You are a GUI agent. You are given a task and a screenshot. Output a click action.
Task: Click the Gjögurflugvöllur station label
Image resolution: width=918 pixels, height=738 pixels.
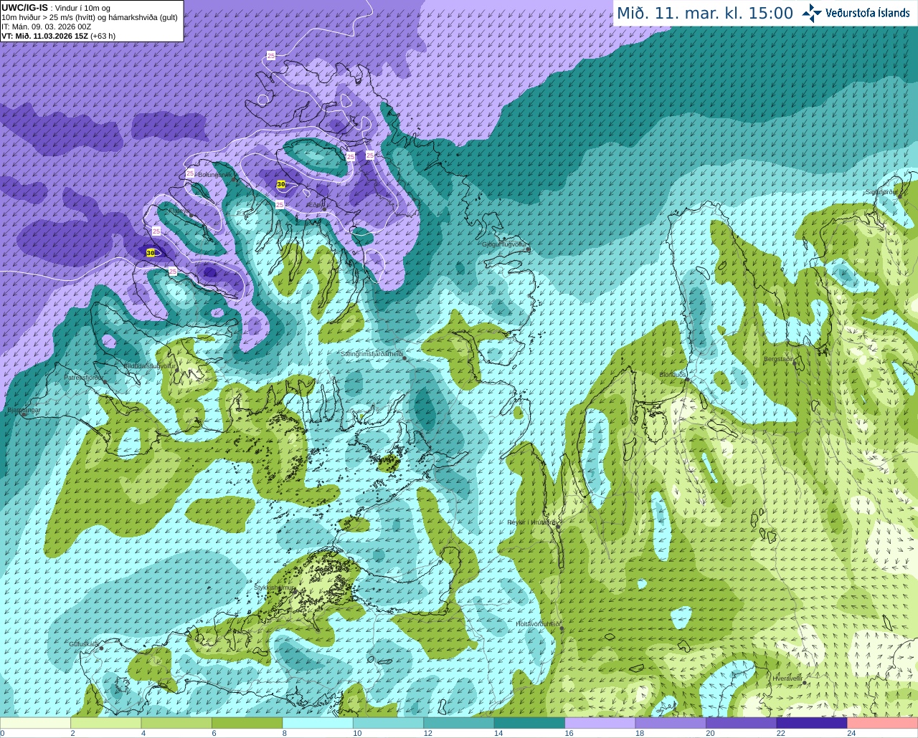tap(504, 244)
